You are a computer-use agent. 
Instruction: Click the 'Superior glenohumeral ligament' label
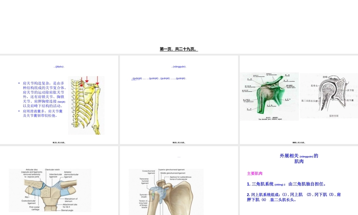[x=171, y=169]
